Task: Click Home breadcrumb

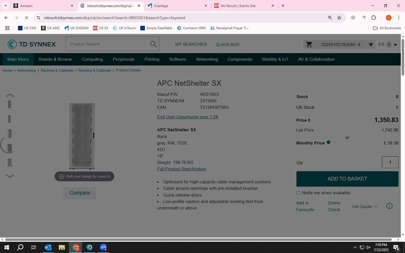Action: (x=7, y=70)
